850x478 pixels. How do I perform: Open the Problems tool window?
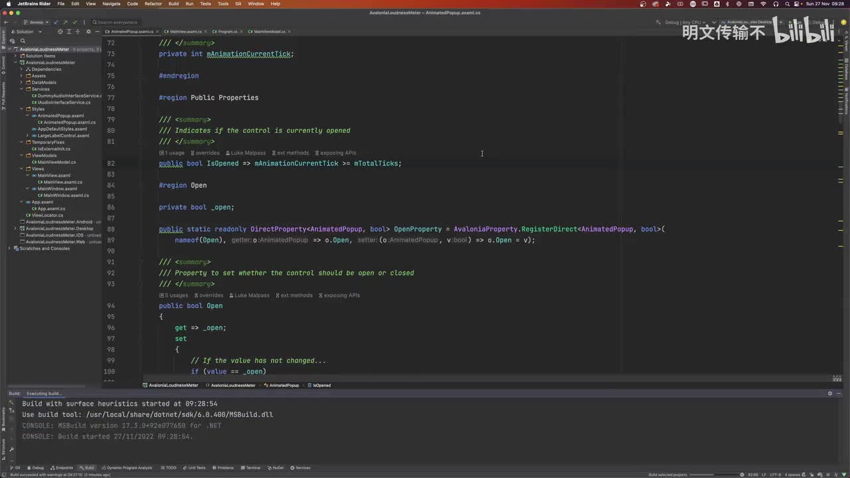tap(223, 467)
